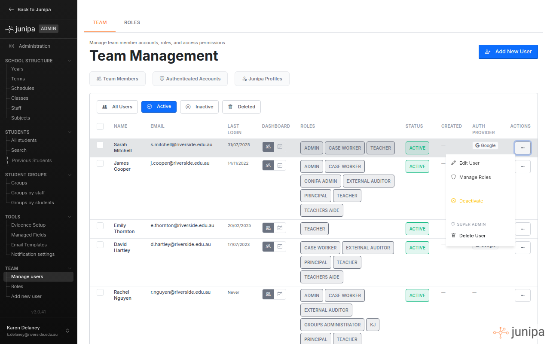The height and width of the screenshot is (344, 550).
Task: Filter users by Inactive status
Action: click(199, 107)
